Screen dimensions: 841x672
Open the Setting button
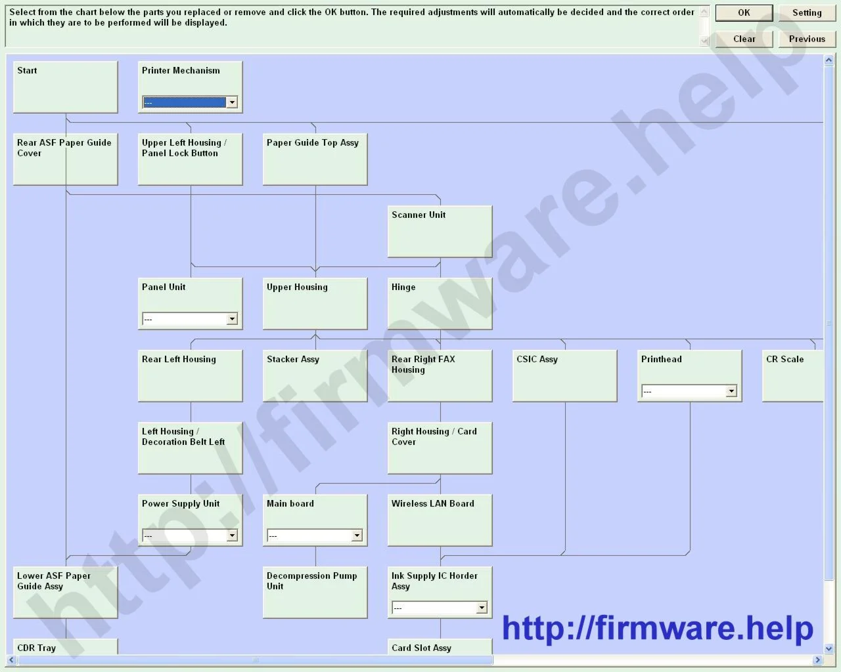coord(807,12)
